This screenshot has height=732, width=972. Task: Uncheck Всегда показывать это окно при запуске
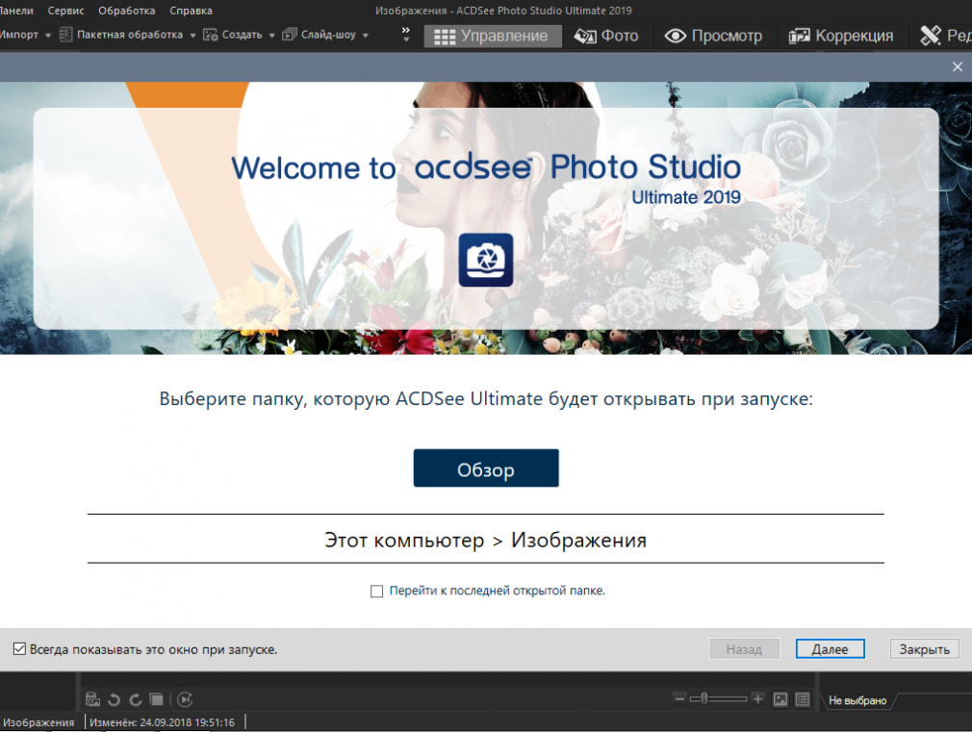coord(20,649)
